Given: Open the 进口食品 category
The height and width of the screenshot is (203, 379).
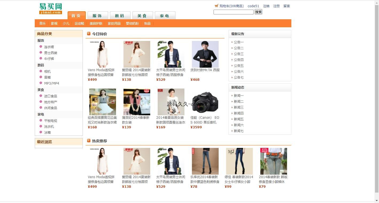Looking at the screenshot, I should 51,96.
